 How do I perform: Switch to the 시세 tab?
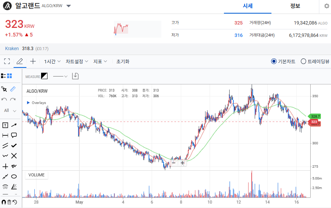(x=248, y=6)
